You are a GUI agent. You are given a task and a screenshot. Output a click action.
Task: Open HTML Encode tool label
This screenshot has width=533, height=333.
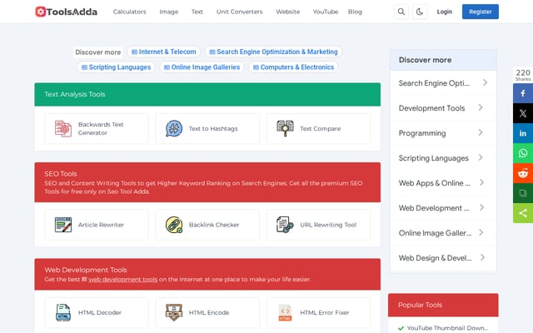pyautogui.click(x=209, y=312)
